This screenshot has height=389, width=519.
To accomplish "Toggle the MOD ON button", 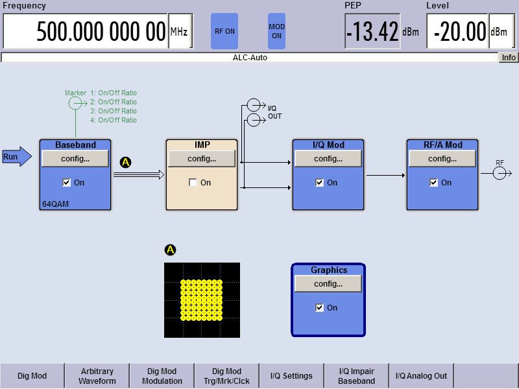I will pos(276,31).
